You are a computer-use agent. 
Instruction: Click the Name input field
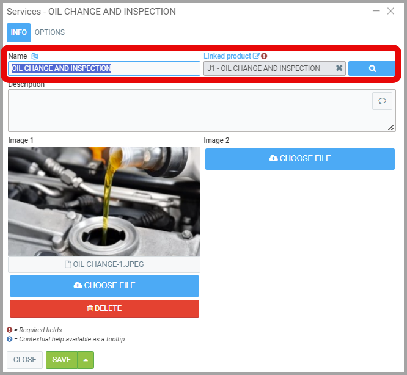pyautogui.click(x=105, y=68)
